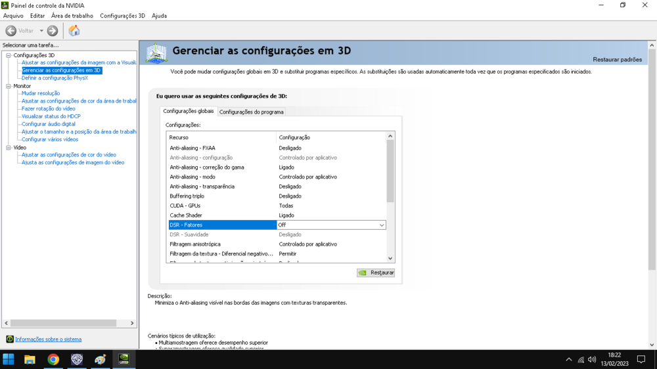The height and width of the screenshot is (369, 657).
Task: Collapse the Monitor tree node
Action: pyautogui.click(x=9, y=86)
